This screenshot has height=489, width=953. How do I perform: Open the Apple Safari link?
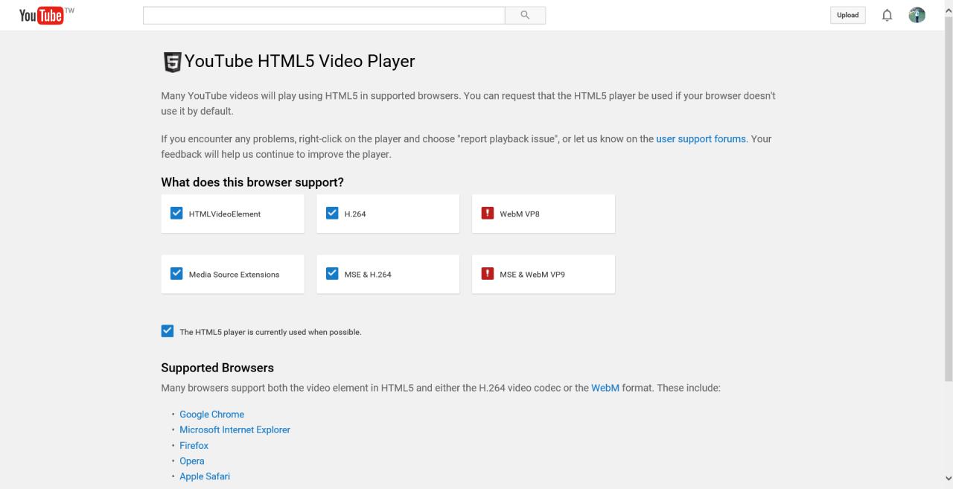[205, 476]
